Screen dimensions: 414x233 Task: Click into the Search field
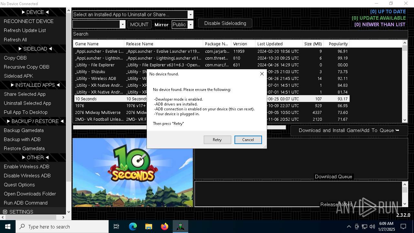240,34
